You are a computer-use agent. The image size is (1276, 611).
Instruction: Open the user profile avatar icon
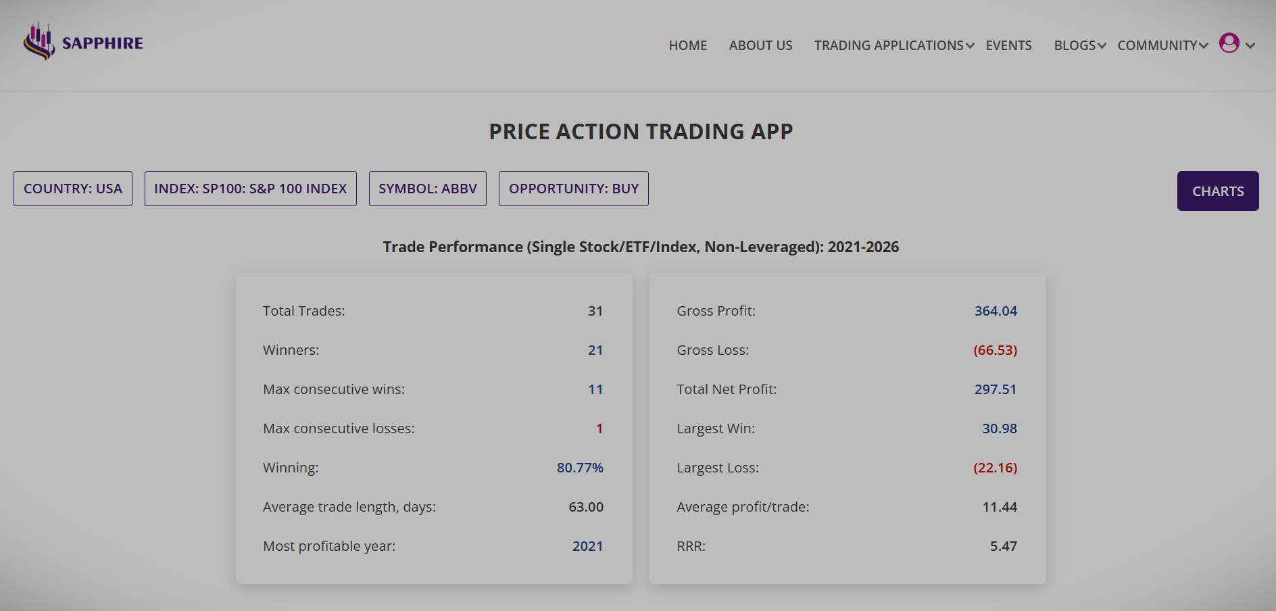tap(1229, 43)
